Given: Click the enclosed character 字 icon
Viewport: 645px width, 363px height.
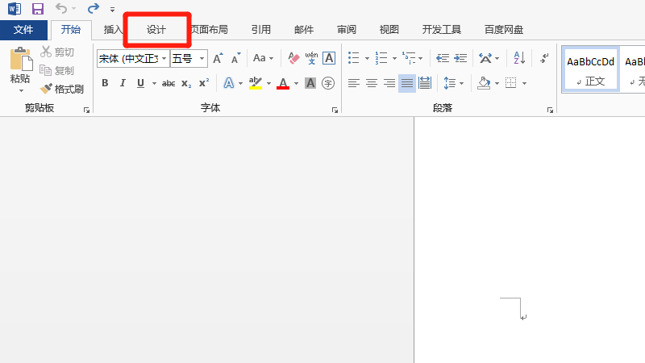Looking at the screenshot, I should point(328,83).
